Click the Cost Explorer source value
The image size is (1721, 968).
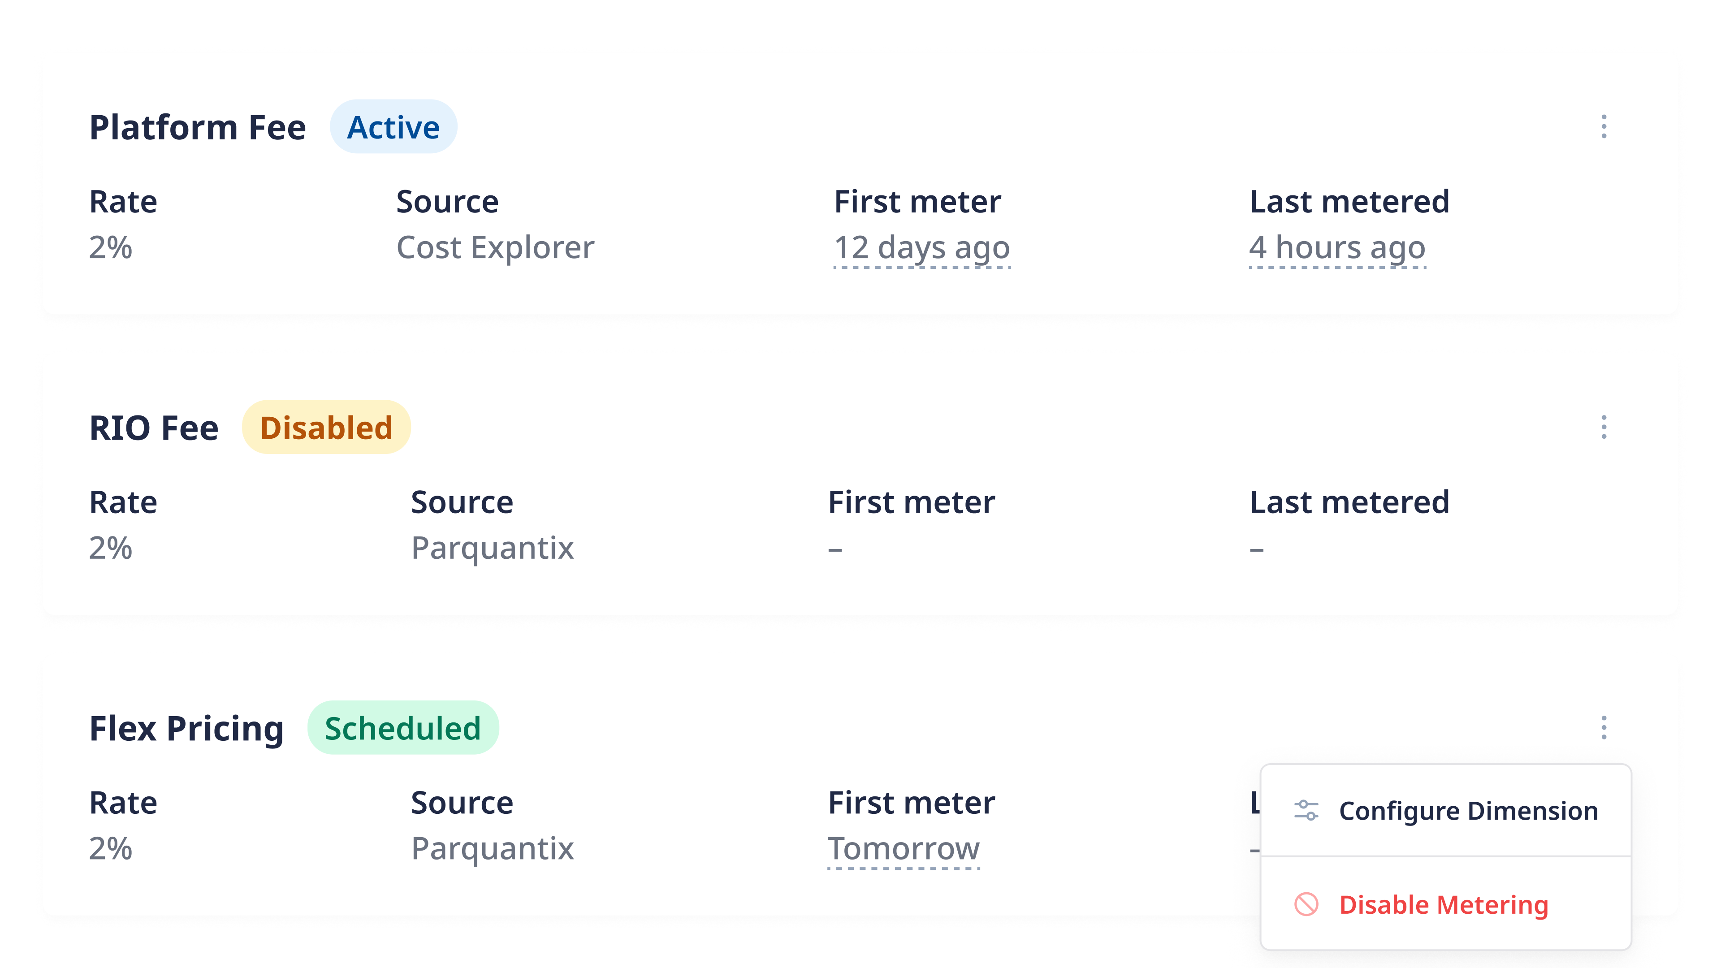tap(495, 248)
